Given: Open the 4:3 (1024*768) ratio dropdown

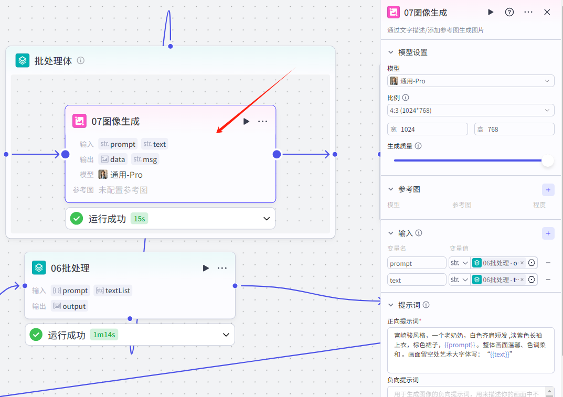Looking at the screenshot, I should [471, 110].
